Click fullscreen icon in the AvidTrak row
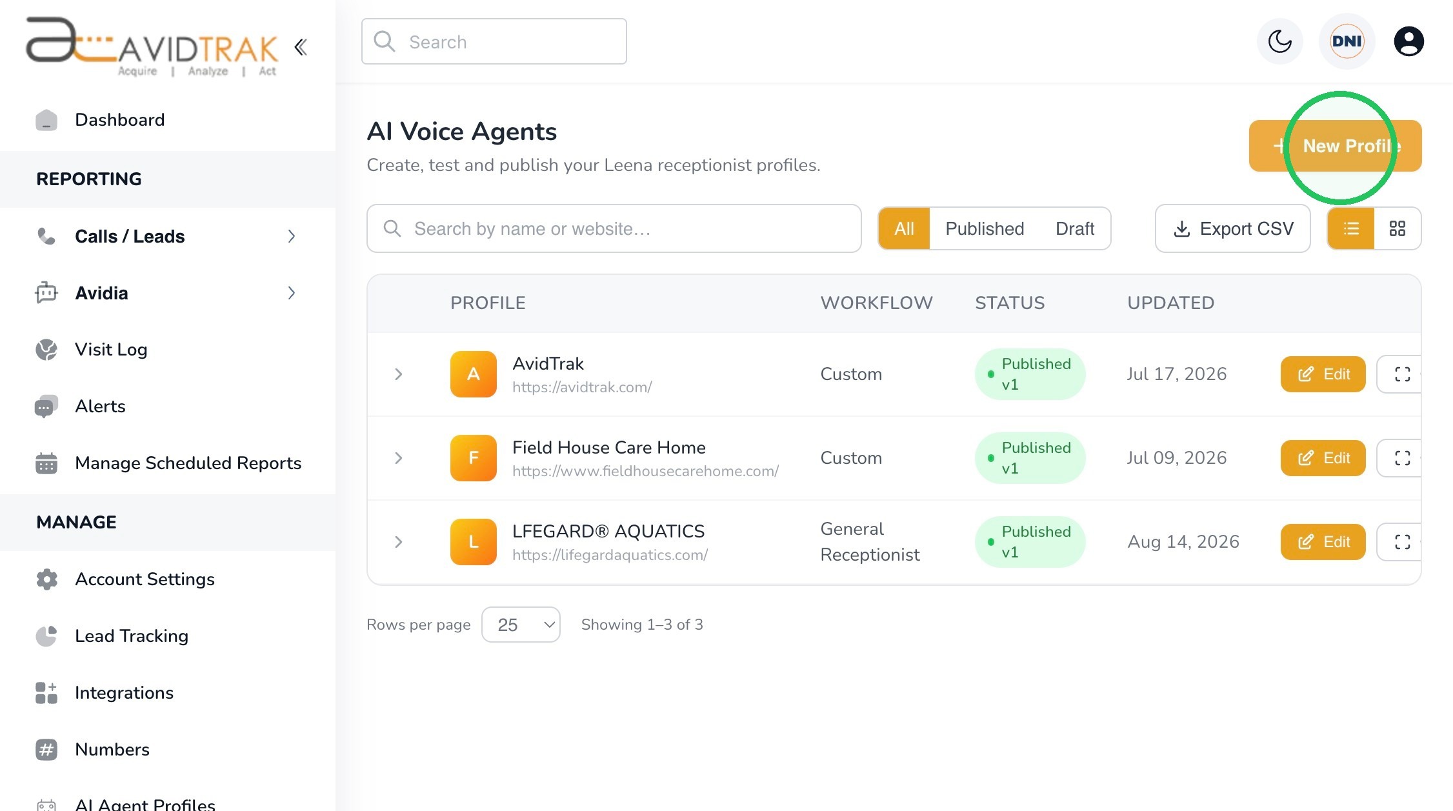This screenshot has width=1453, height=811. (x=1402, y=374)
